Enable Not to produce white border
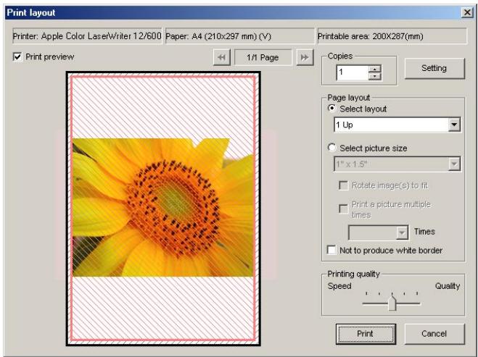 click(331, 250)
